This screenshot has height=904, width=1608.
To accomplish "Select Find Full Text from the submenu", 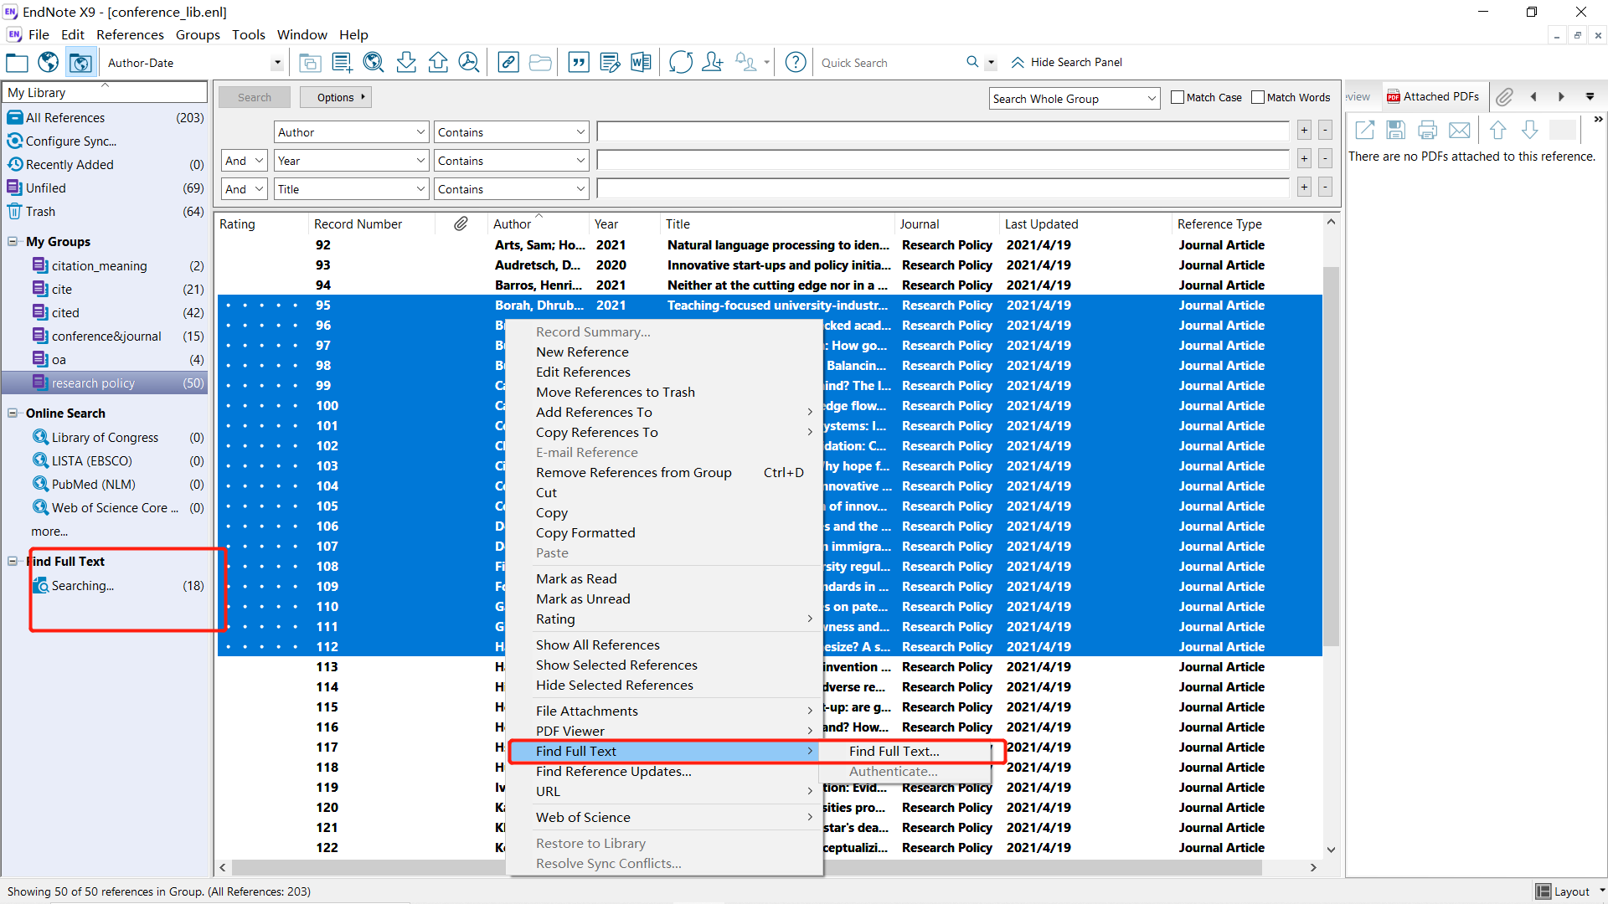I will pyautogui.click(x=893, y=751).
